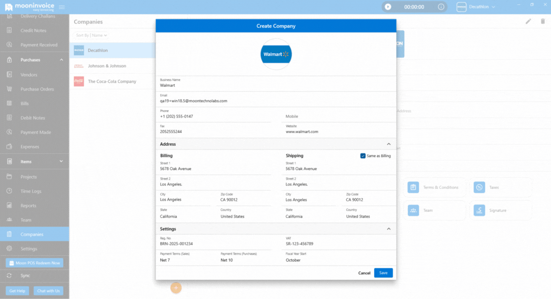
Task: Toggle the hamburger menu next to logo
Action: tap(62, 7)
